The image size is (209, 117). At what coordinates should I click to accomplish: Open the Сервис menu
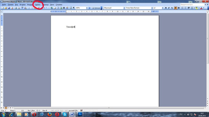click(x=38, y=5)
